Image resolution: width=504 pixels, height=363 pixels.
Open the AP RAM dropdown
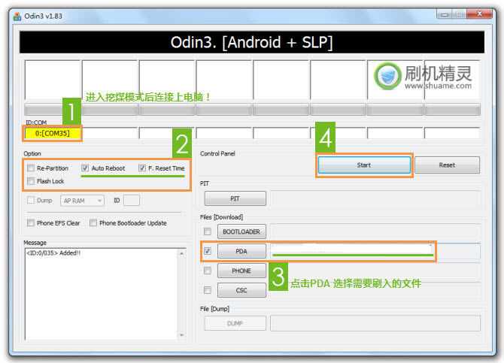(x=82, y=201)
